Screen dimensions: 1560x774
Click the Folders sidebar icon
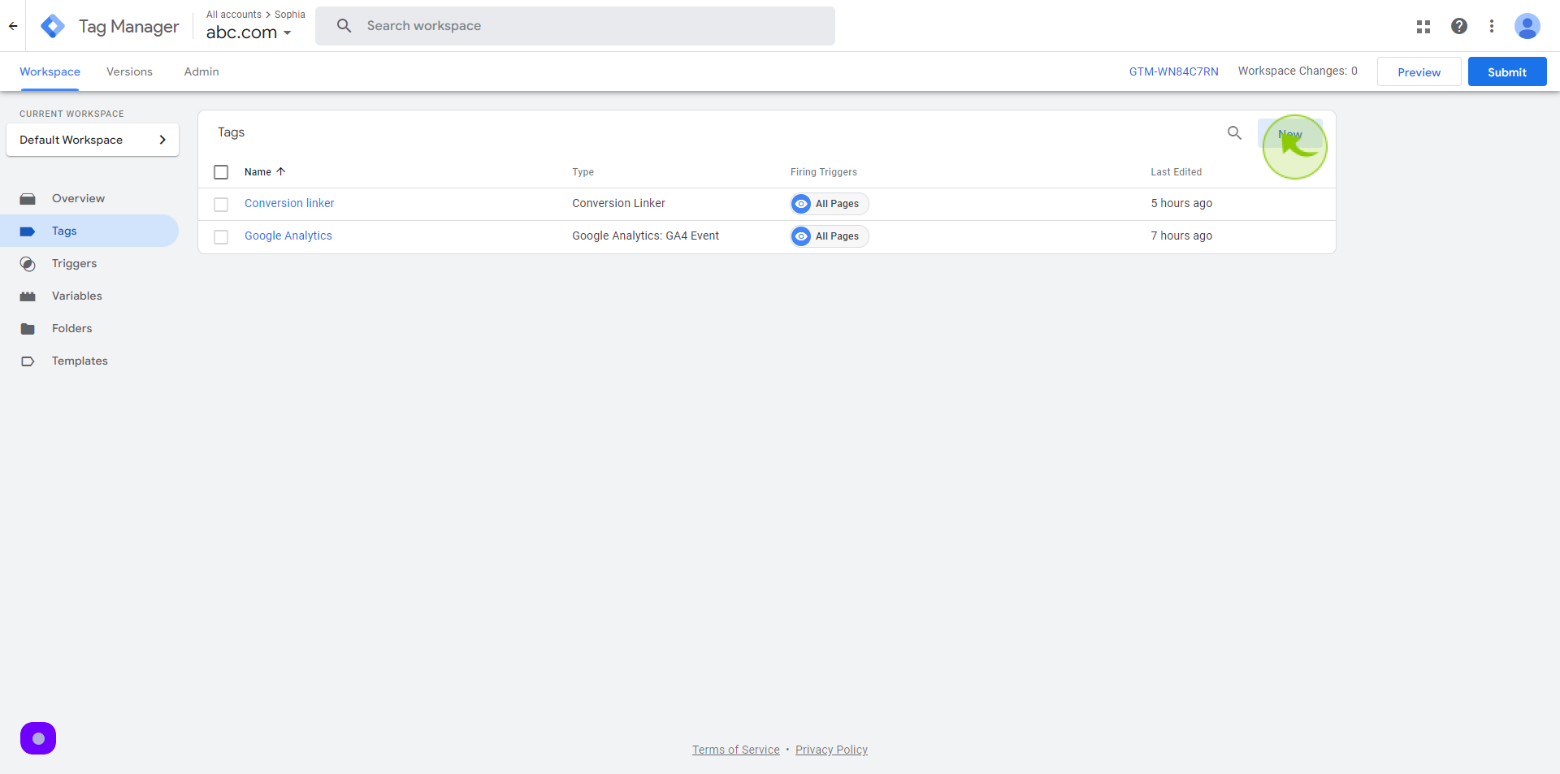pyautogui.click(x=28, y=329)
